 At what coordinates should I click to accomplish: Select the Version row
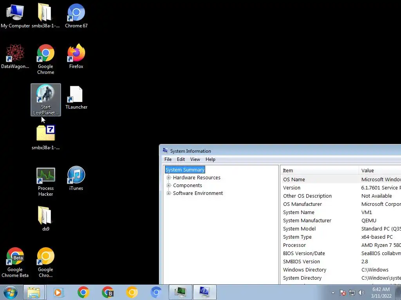click(341, 188)
